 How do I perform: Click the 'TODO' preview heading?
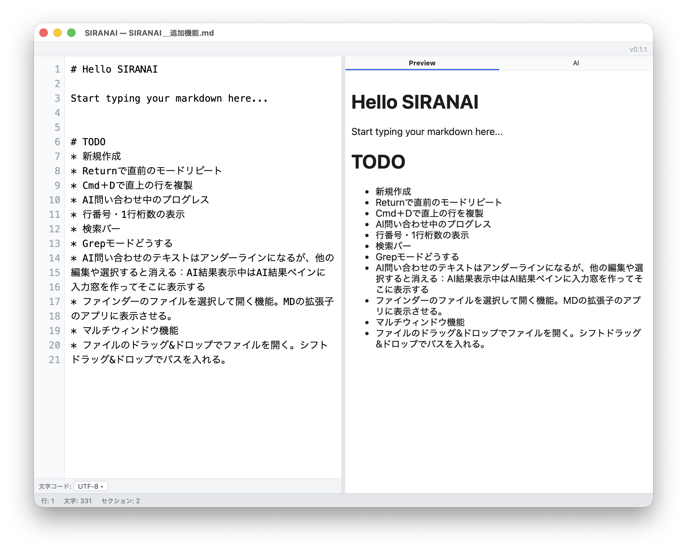(378, 162)
